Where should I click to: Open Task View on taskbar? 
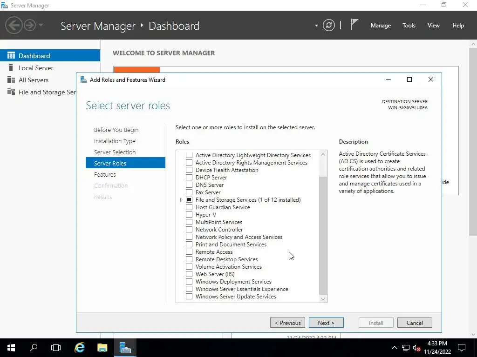click(56, 348)
